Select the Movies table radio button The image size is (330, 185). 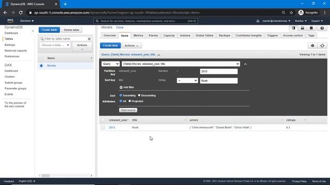(41, 66)
